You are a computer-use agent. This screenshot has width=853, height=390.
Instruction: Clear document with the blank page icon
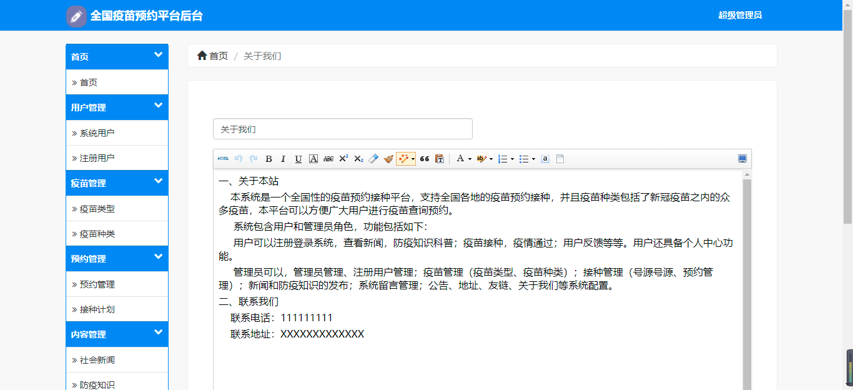560,159
